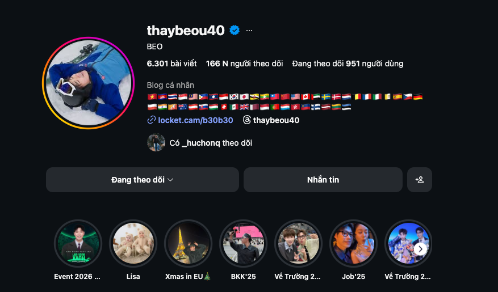Open the Job'25 highlight

[x=354, y=243]
